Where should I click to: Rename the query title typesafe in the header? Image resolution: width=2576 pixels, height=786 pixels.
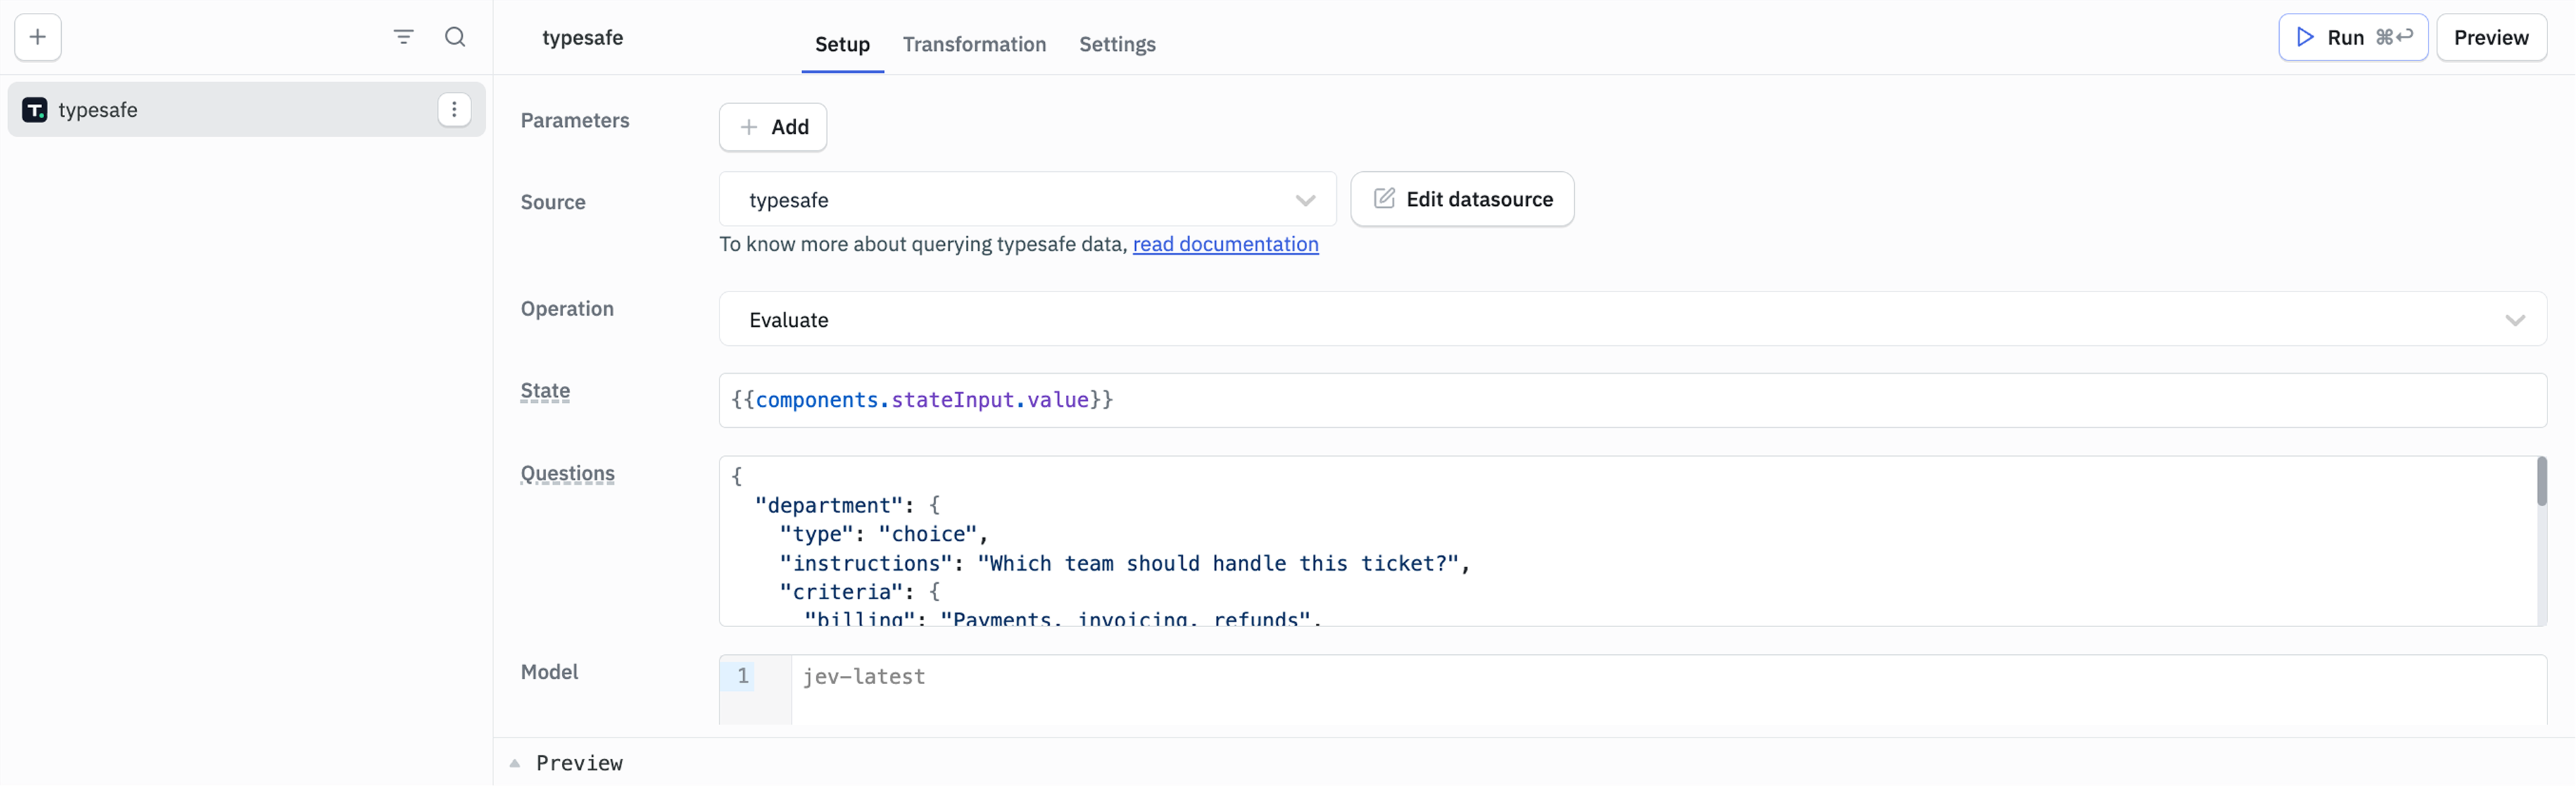(582, 37)
